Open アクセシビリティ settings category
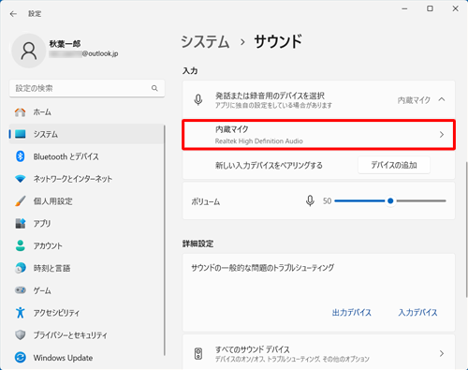This screenshot has width=468, height=370. 86,313
